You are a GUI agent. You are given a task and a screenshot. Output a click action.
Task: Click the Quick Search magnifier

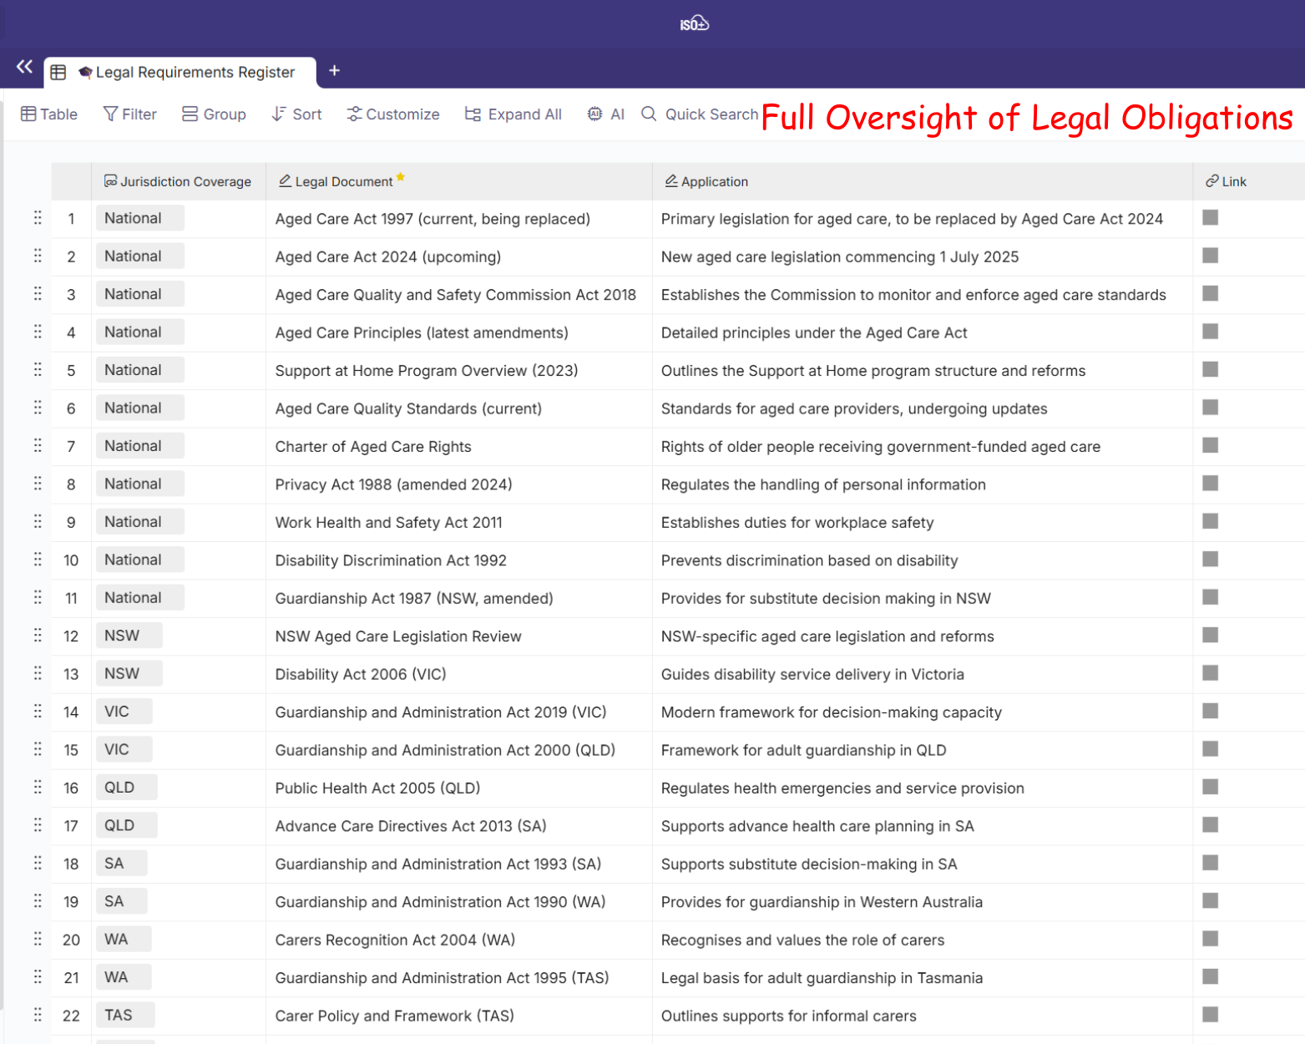click(x=649, y=114)
